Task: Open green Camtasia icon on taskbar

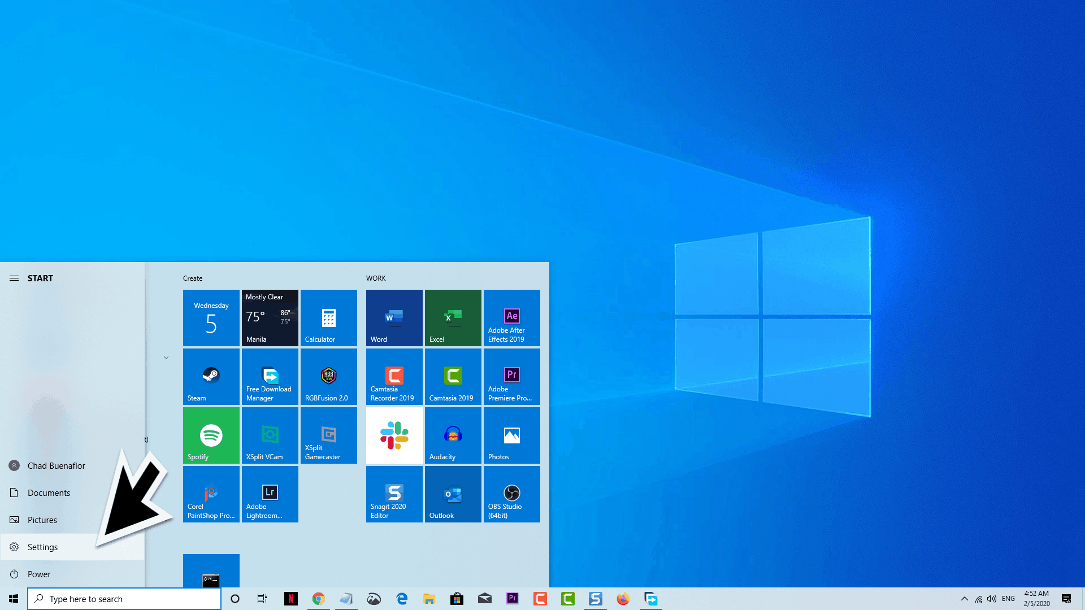Action: coord(568,599)
